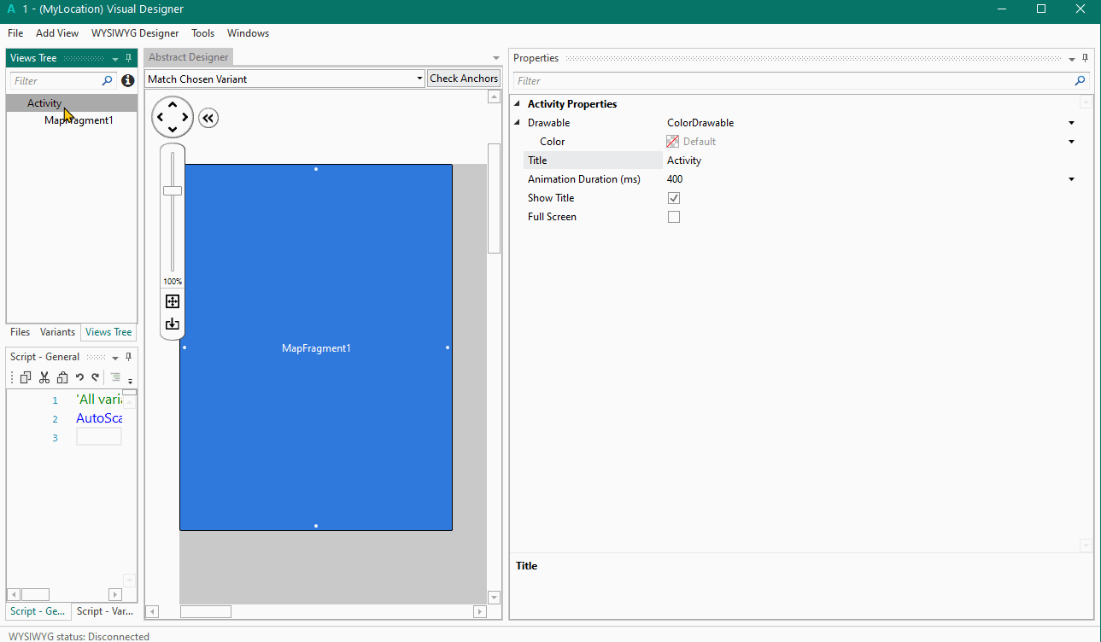Click the WYSIWYG status: Disconnected text
The width and height of the screenshot is (1101, 642).
point(79,636)
